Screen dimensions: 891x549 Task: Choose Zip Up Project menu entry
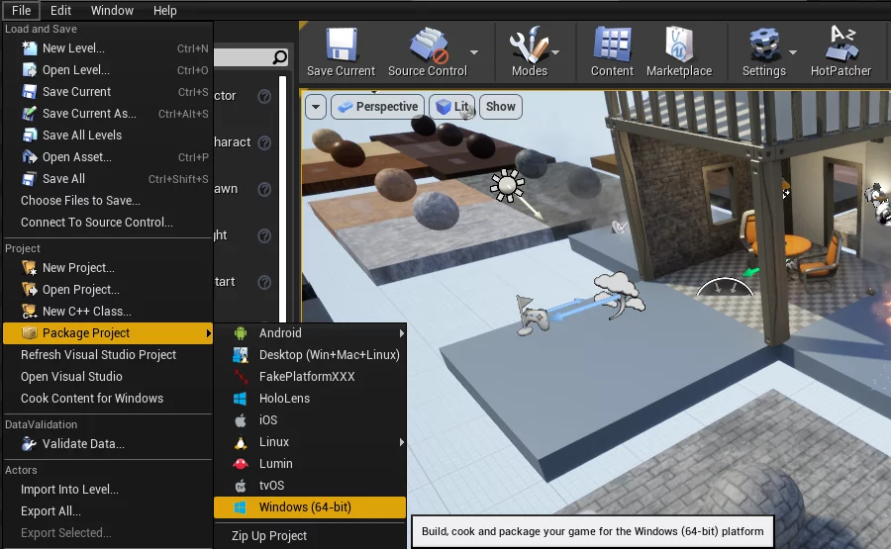click(x=269, y=536)
